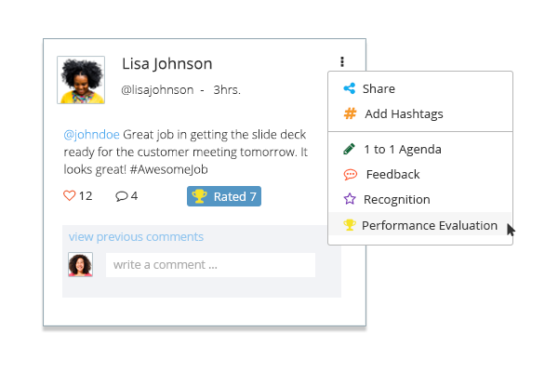Click the purple star recognition icon
The height and width of the screenshot is (372, 558).
350,199
